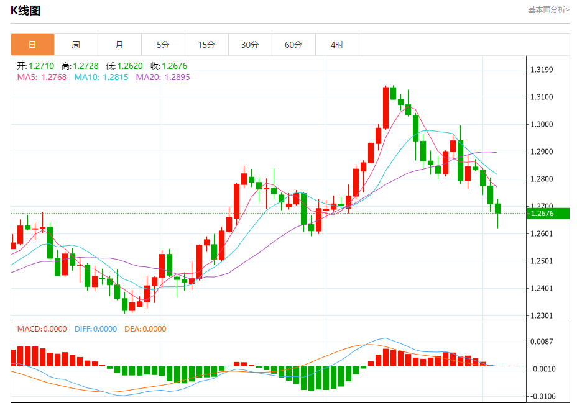Click the MA10: 1.2815 legend
Screen dimensions: 577x403
coord(101,77)
